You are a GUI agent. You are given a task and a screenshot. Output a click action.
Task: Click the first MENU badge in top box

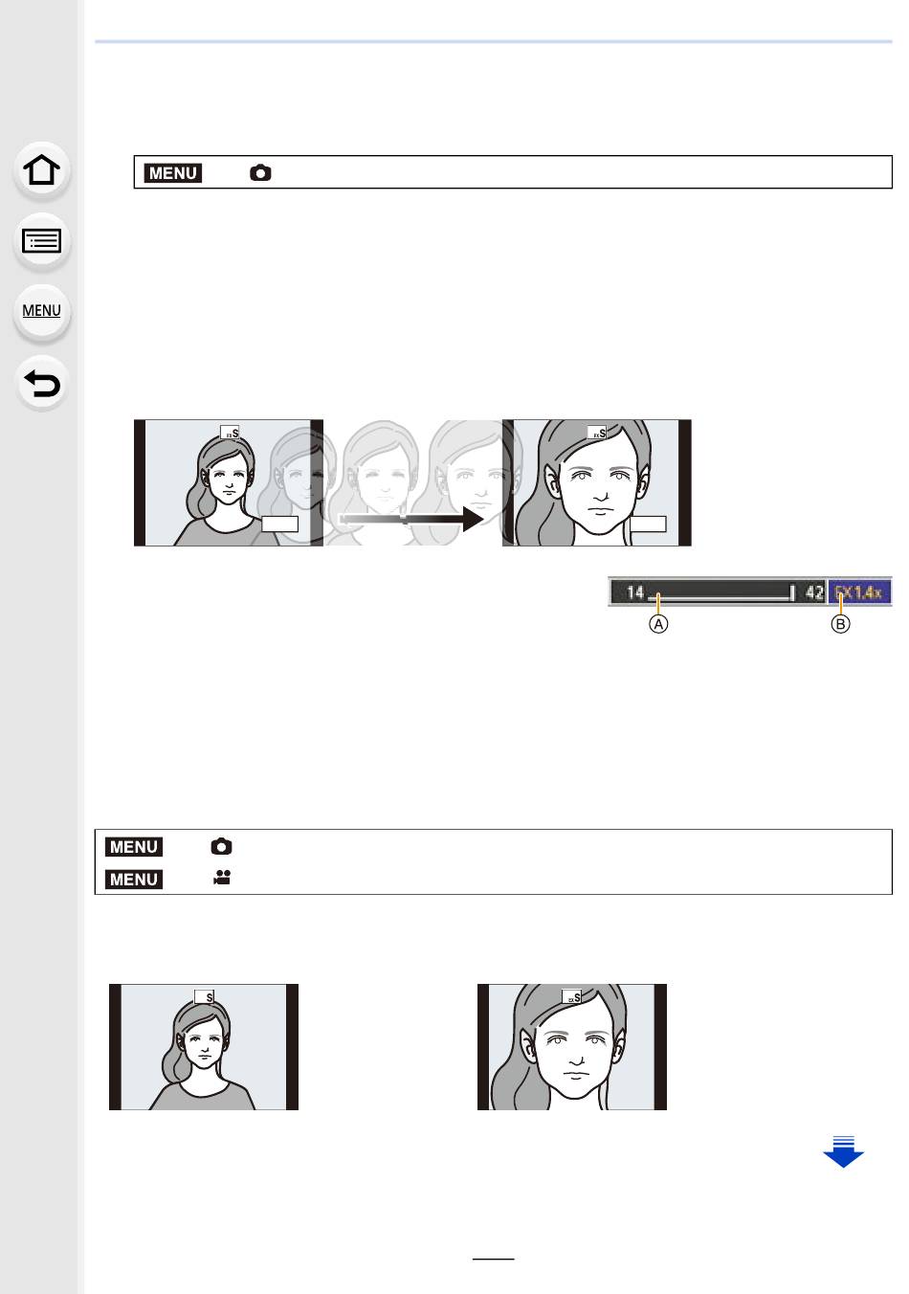coord(173,173)
